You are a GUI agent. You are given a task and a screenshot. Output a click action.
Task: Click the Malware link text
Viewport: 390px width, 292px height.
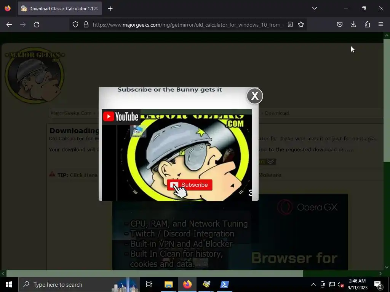pos(270,175)
